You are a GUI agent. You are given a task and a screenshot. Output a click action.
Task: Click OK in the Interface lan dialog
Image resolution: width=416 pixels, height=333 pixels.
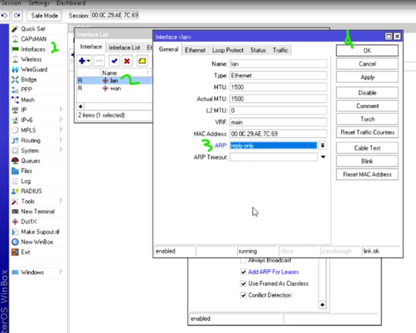coord(367,50)
